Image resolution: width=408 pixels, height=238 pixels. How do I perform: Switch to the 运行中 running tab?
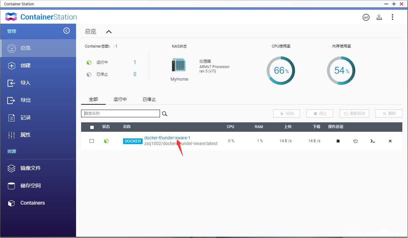tap(120, 99)
